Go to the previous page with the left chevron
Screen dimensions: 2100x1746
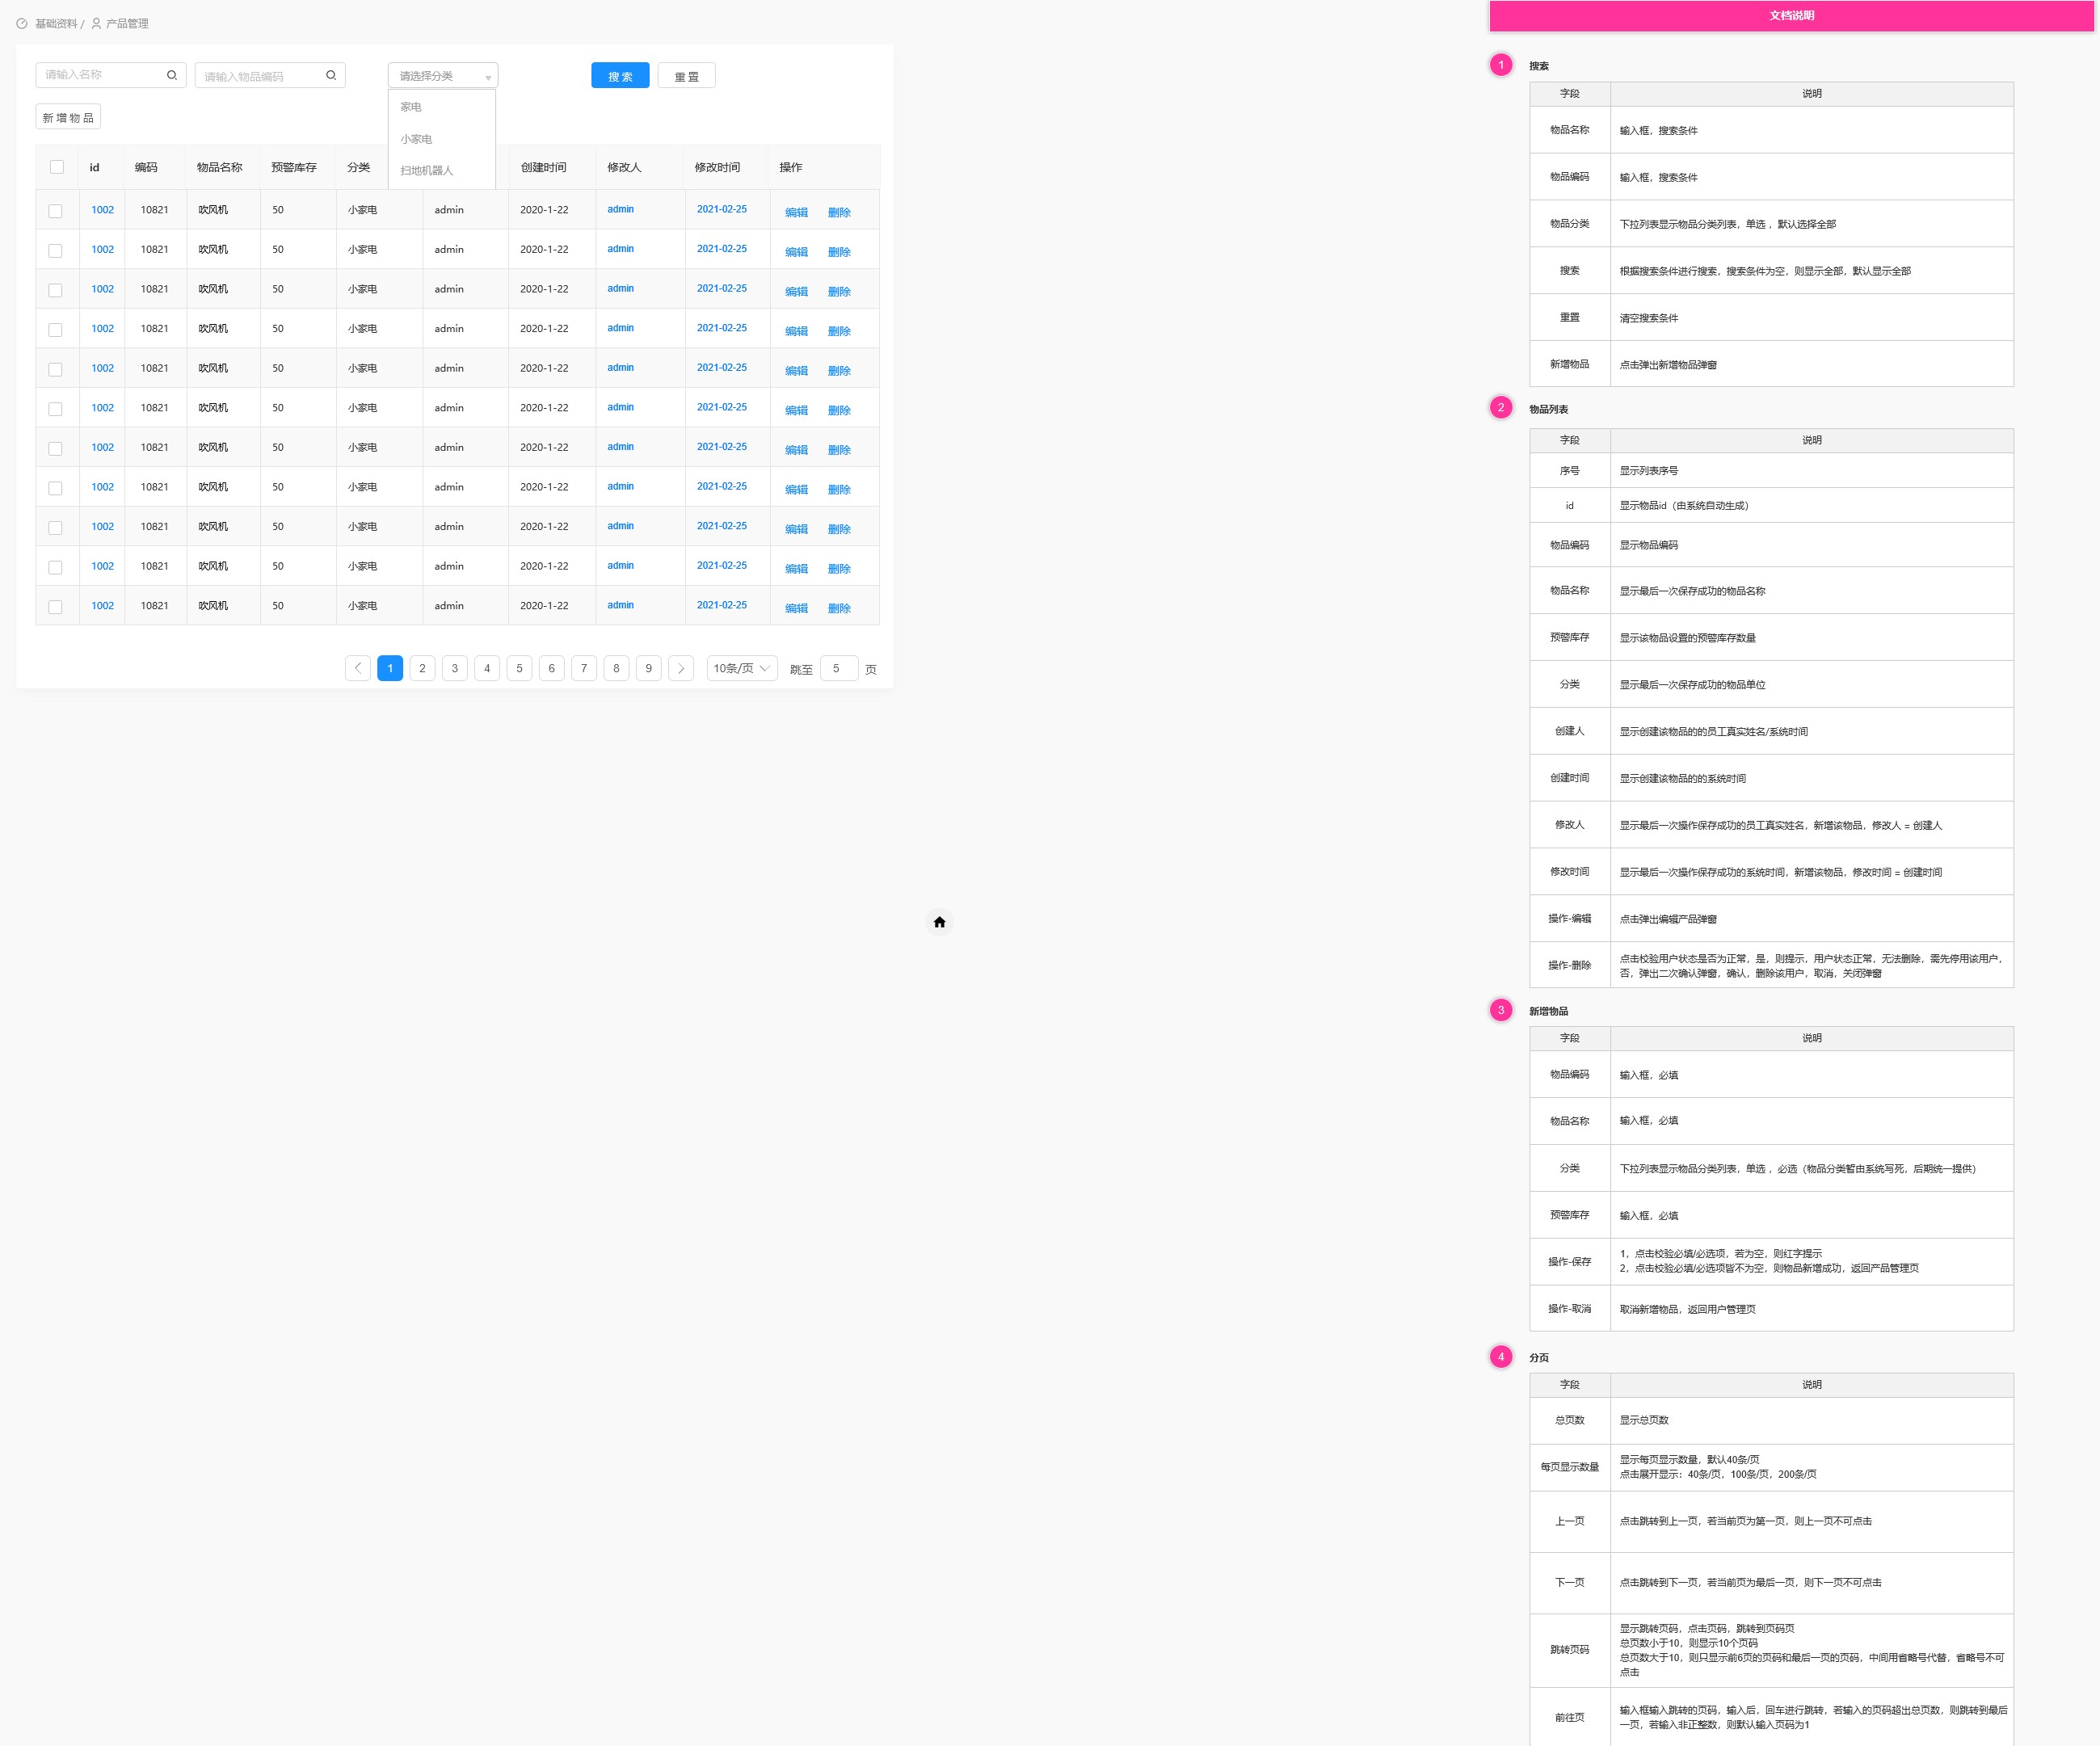358,668
